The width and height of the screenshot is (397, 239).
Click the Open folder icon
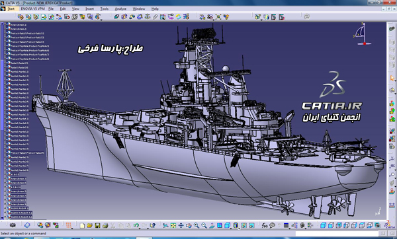click(89, 225)
